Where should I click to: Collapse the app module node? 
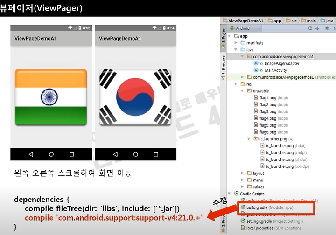tap(229, 36)
